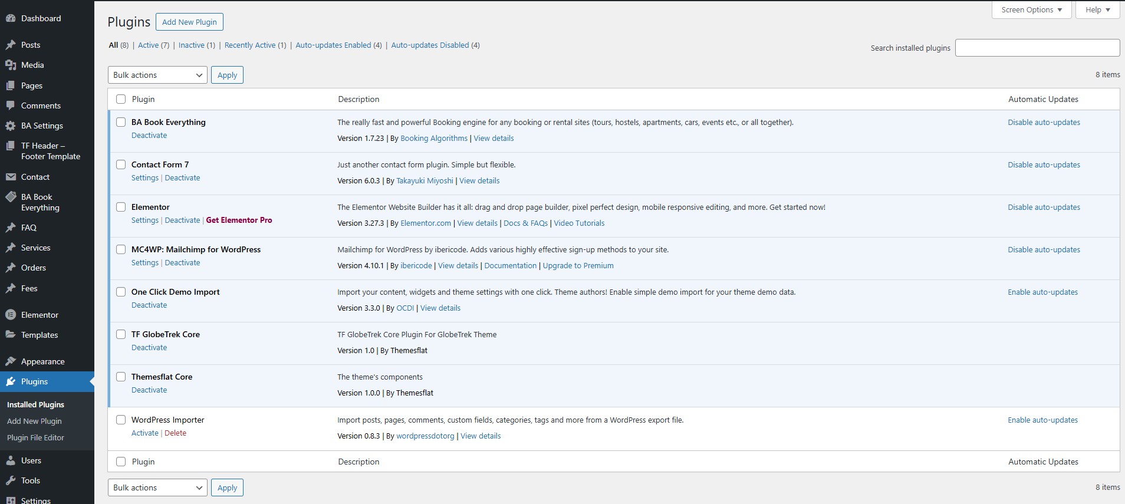Viewport: 1125px width, 504px height.
Task: Click the Tools wrench icon
Action: pos(10,480)
